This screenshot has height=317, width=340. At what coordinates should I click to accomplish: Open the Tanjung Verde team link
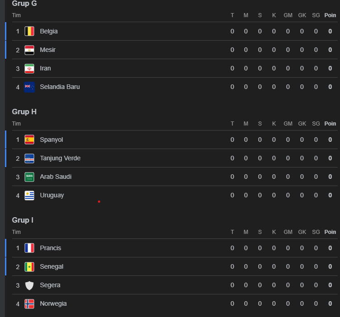click(x=60, y=158)
